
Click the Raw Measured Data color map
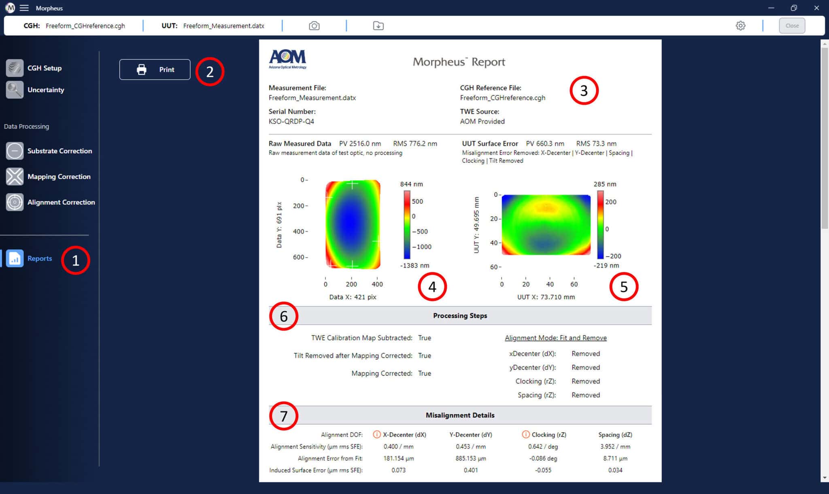coord(353,224)
